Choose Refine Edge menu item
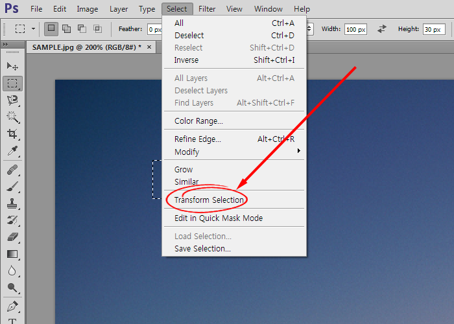 (234, 139)
